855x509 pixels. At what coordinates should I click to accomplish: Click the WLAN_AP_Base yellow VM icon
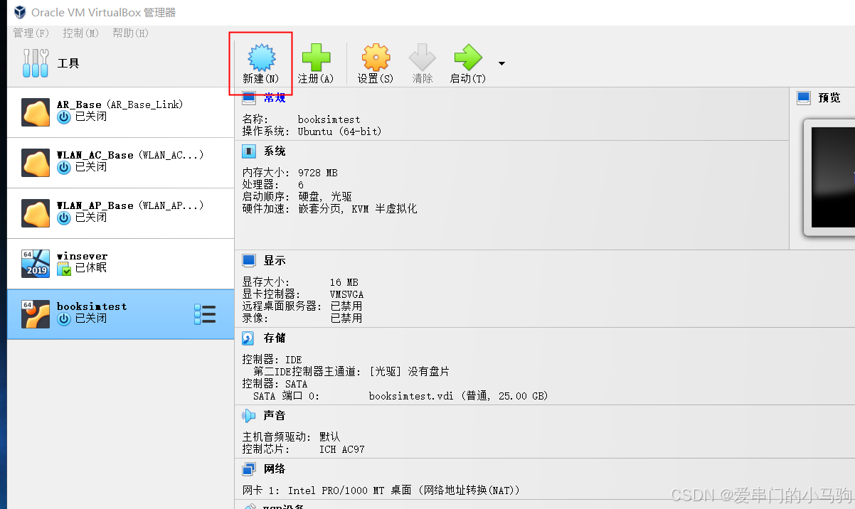click(36, 213)
